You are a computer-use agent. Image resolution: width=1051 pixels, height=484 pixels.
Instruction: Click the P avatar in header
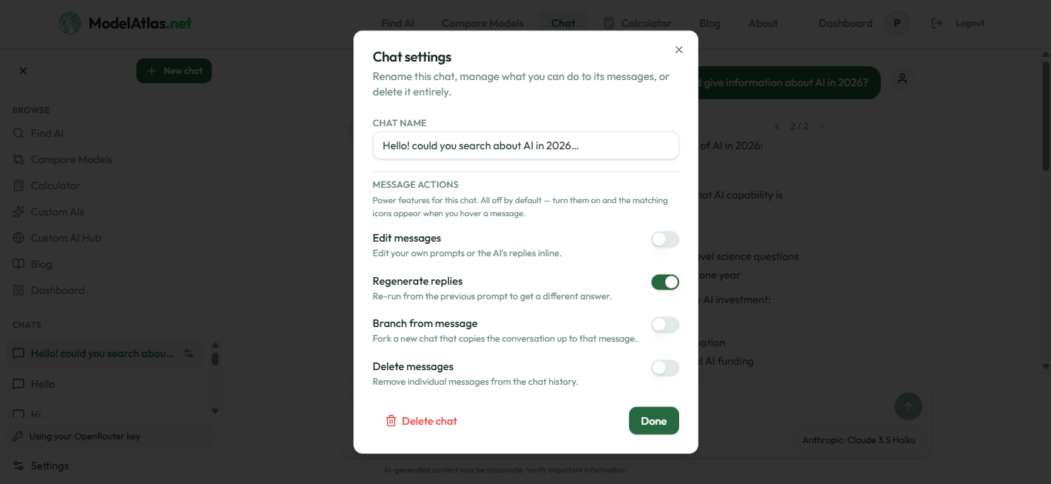click(x=897, y=23)
